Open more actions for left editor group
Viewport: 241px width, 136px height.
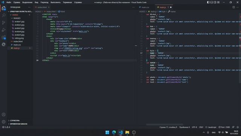coord(133,7)
